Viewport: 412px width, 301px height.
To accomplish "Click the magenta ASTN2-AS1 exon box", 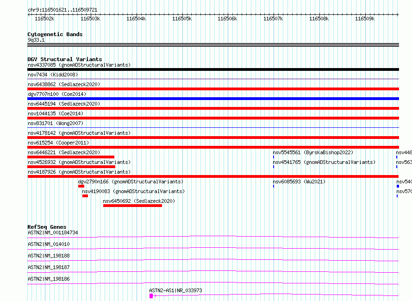I will [151, 296].
